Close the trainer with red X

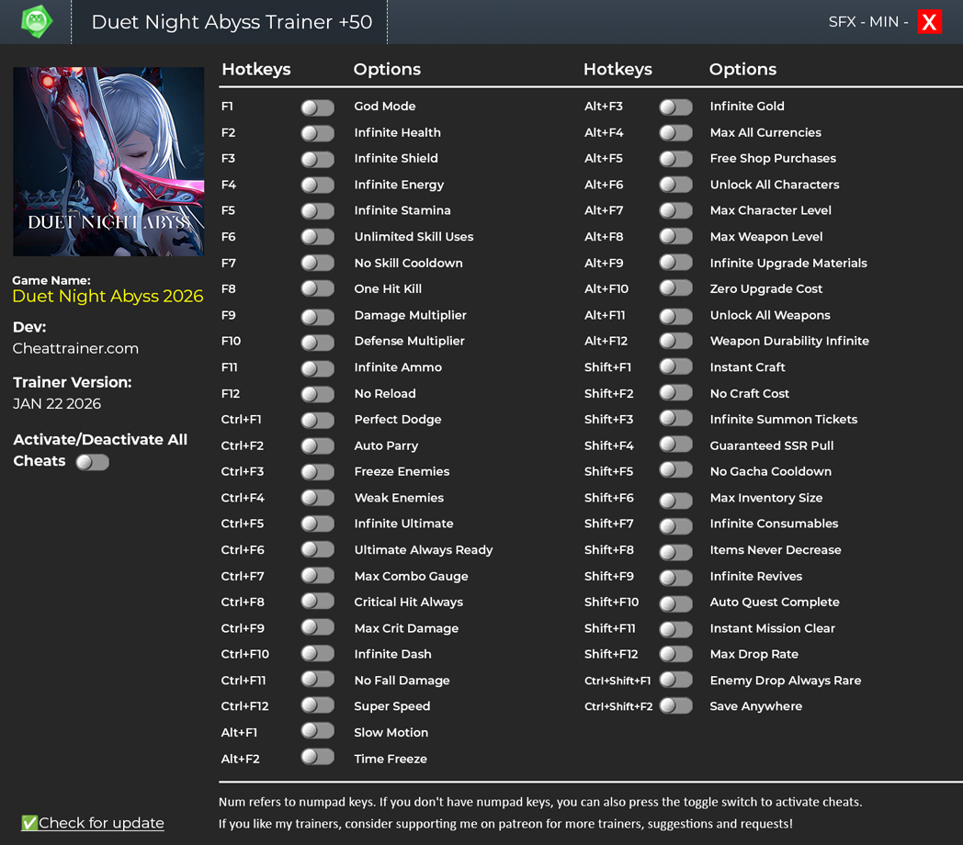[x=929, y=22]
